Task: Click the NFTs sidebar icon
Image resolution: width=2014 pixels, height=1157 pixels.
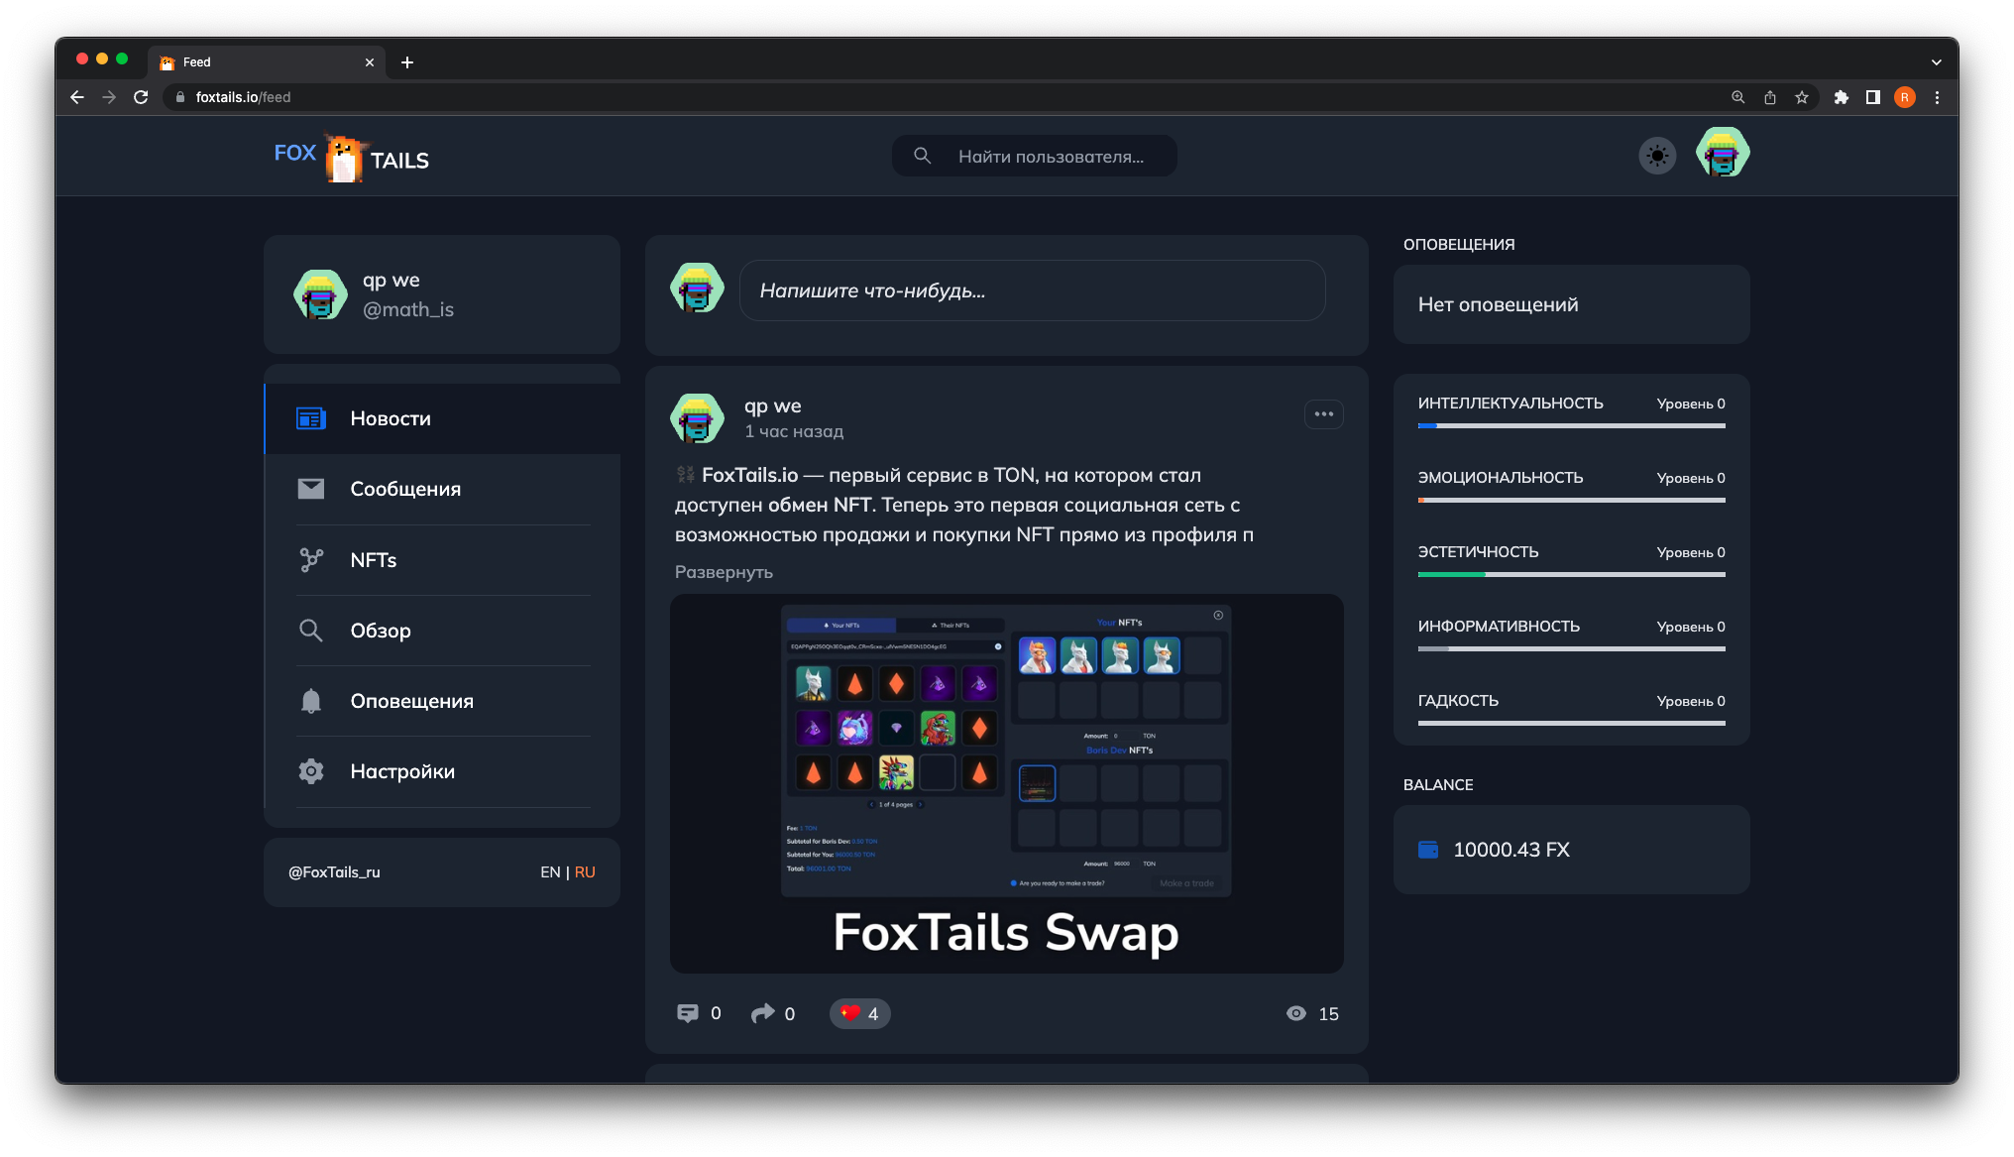Action: coord(311,560)
